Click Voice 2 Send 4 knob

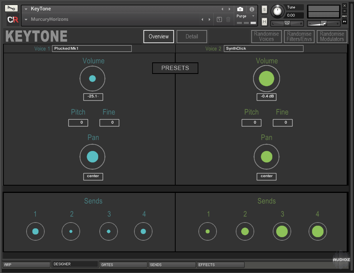click(x=318, y=231)
